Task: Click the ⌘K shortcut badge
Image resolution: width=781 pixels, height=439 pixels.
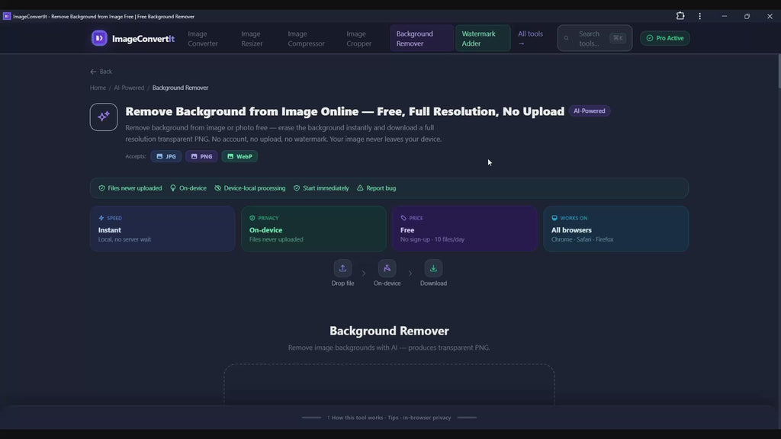Action: coord(618,38)
